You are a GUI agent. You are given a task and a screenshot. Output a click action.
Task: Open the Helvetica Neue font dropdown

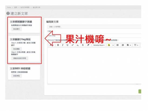tap(99, 45)
